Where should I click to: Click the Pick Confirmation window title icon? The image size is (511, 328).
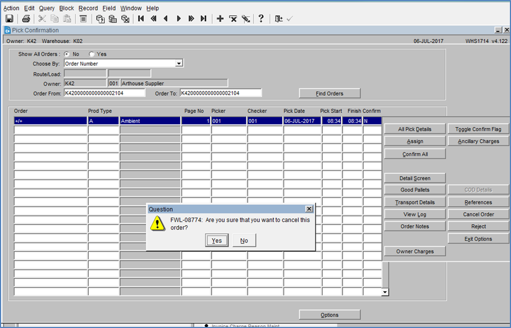pos(8,30)
